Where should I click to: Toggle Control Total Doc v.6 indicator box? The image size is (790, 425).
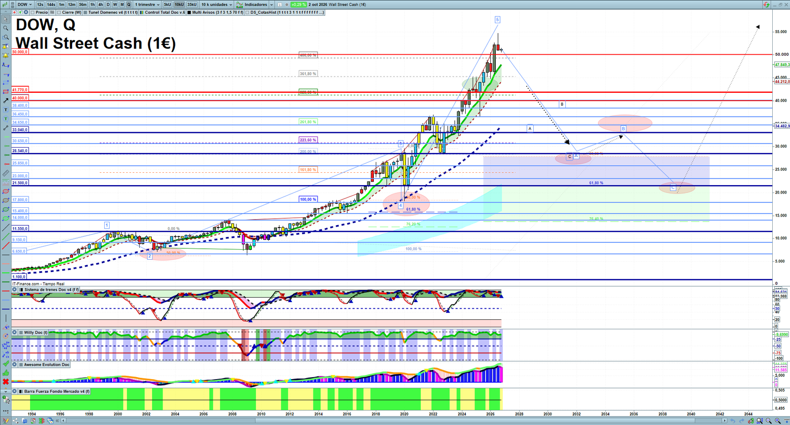[x=142, y=12]
